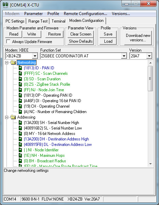Click the Restore button
This screenshot has width=159, height=205.
click(55, 34)
